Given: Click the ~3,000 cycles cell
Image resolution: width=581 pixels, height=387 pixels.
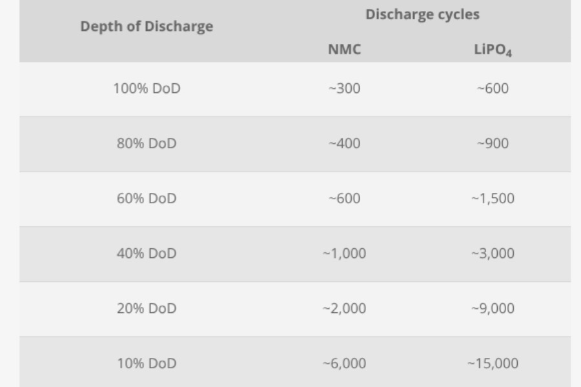Looking at the screenshot, I should [492, 253].
